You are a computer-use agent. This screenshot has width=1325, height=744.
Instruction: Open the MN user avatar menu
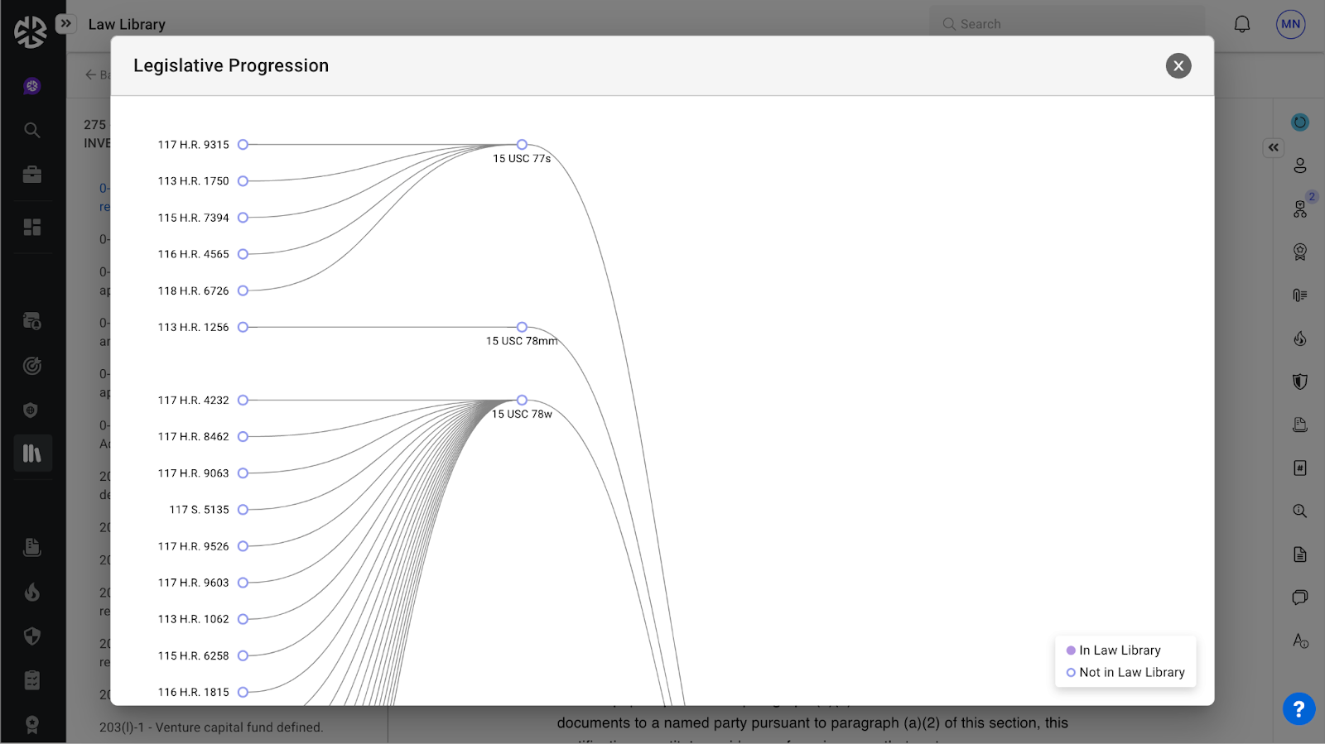click(x=1290, y=24)
